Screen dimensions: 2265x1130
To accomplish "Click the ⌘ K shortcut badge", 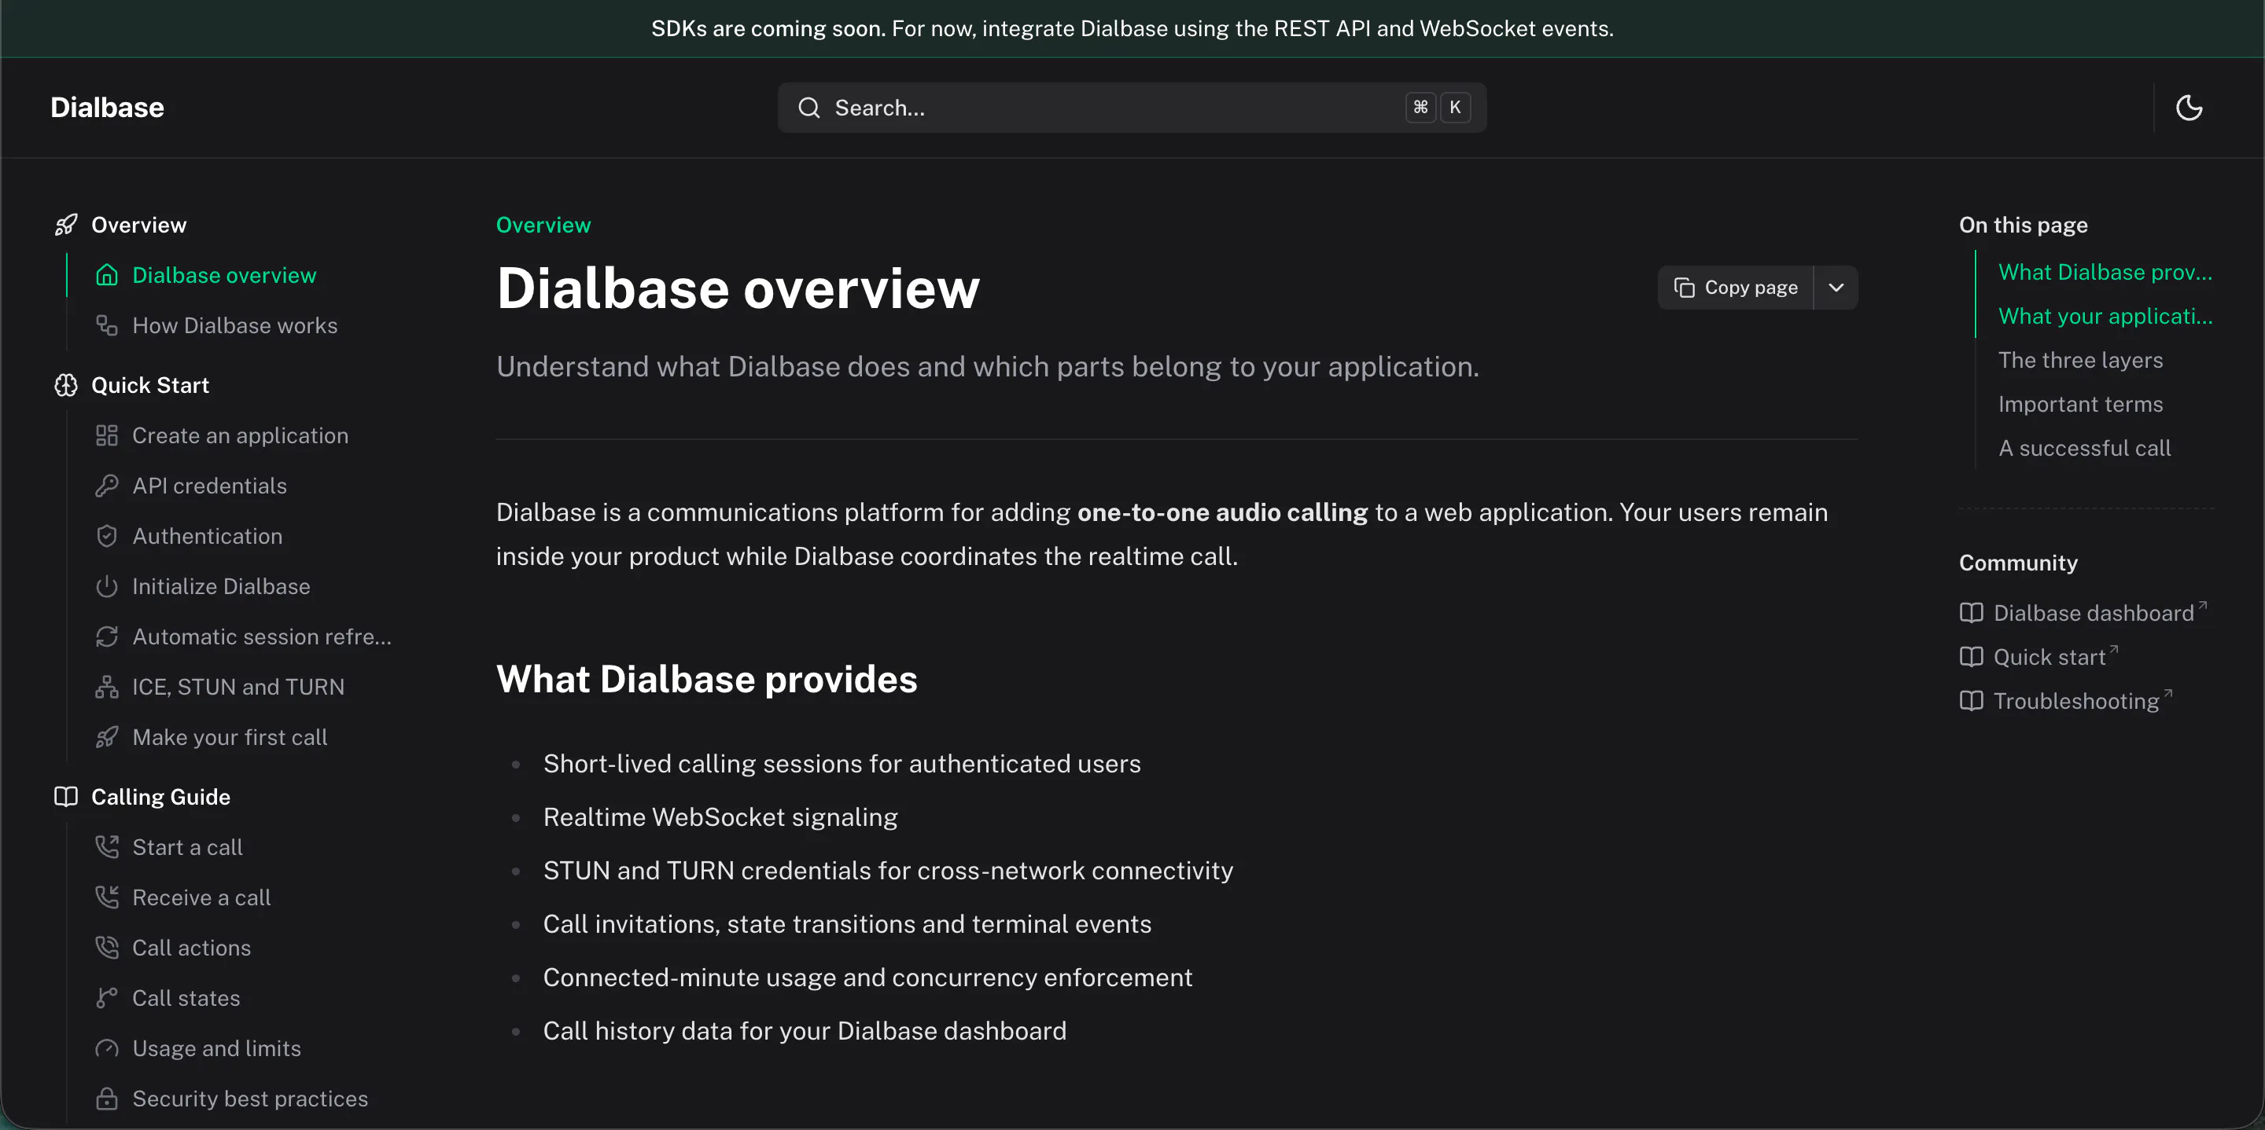I will [1438, 107].
